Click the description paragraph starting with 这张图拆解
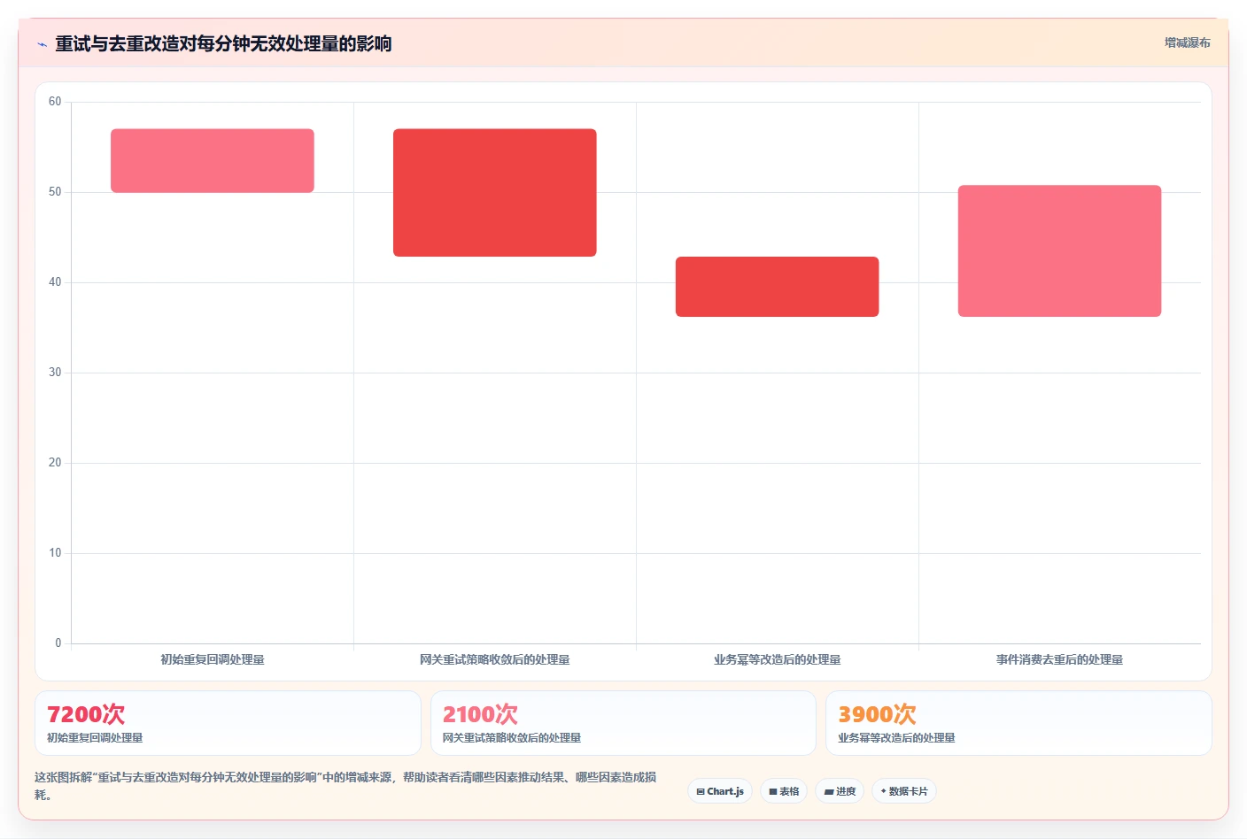Viewport: 1247px width, 839px height. (345, 786)
